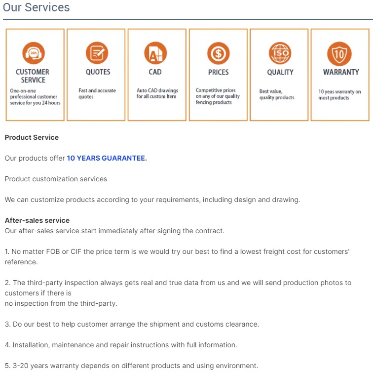Click the QUALITY card heading
Image resolution: width=375 pixels, height=373 pixels.
(x=280, y=72)
